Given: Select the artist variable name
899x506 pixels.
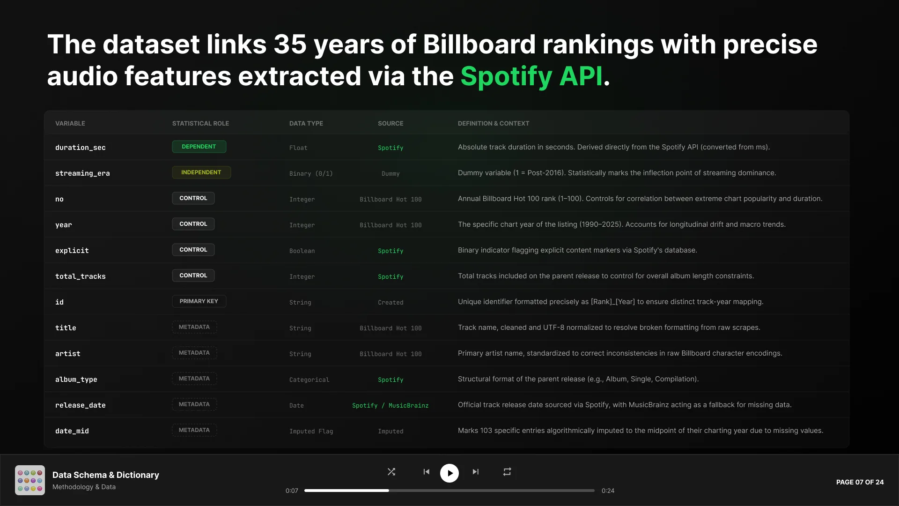Looking at the screenshot, I should point(68,354).
